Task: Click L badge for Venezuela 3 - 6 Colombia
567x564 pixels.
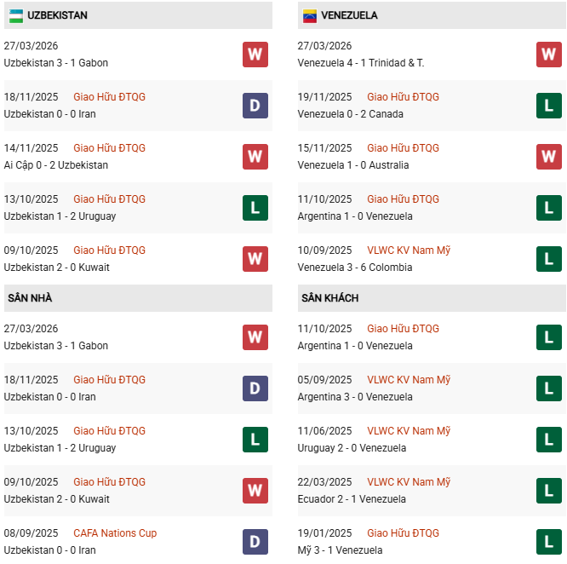Action: tap(549, 259)
